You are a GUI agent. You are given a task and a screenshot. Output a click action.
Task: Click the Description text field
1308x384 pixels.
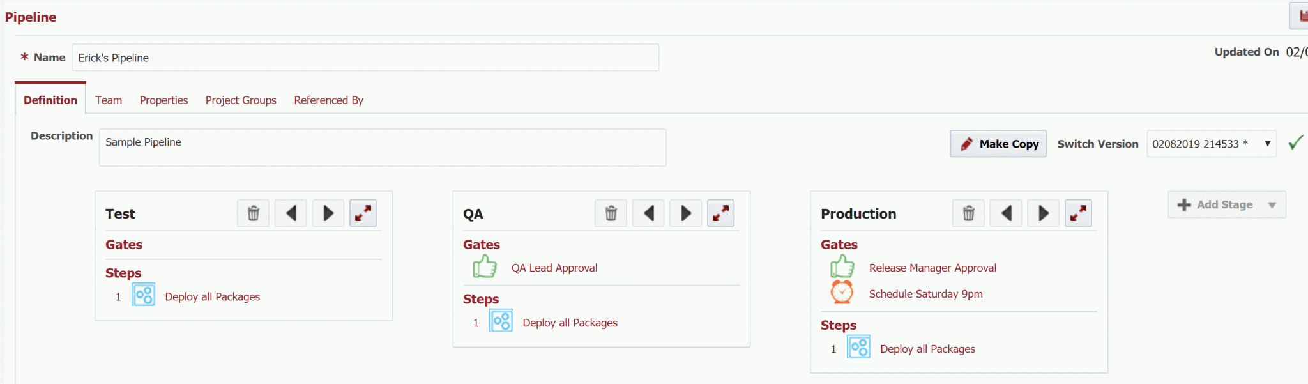tap(383, 148)
